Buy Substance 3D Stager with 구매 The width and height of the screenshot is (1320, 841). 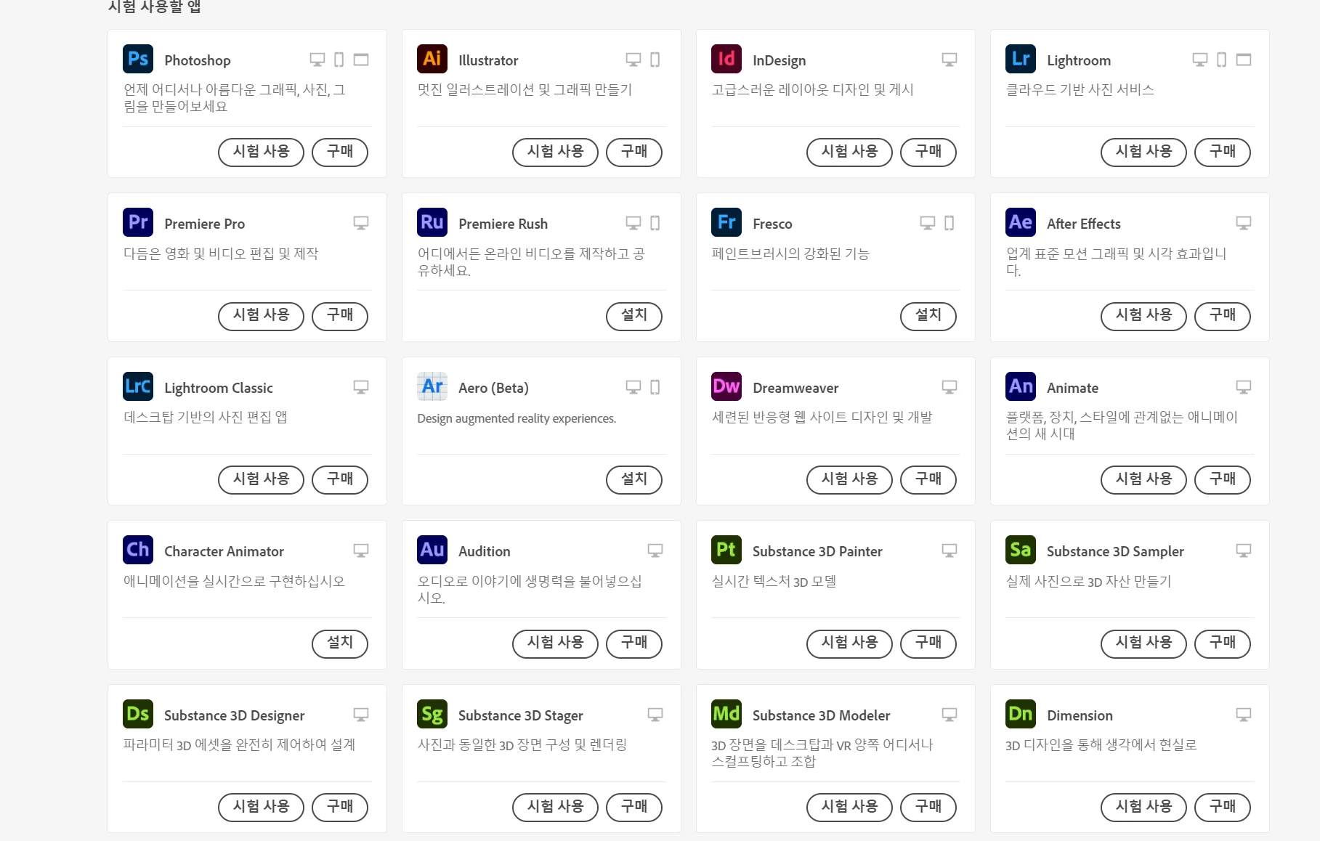coord(634,807)
